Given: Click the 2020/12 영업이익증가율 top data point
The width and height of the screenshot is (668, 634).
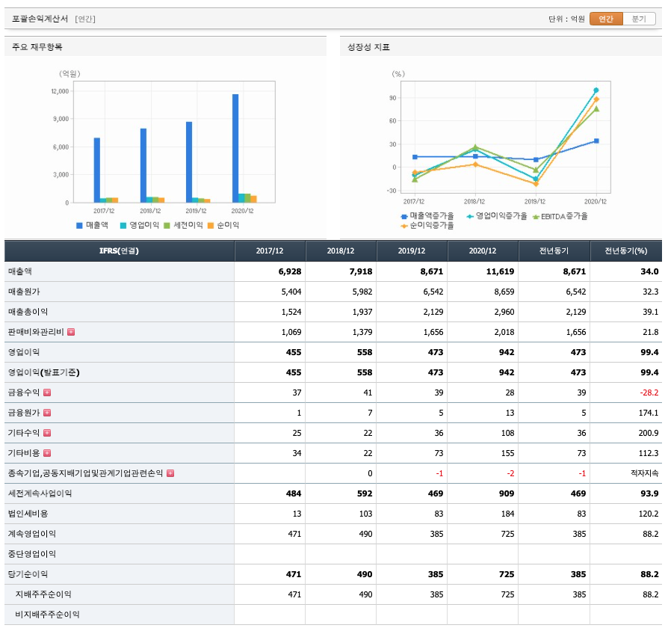Looking at the screenshot, I should click(596, 90).
